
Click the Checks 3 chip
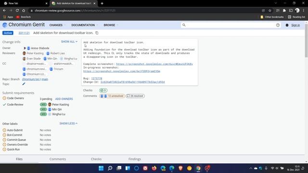click(103, 90)
